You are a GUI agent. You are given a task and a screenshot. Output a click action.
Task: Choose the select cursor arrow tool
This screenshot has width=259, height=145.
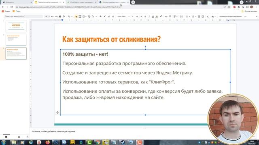click(76, 17)
